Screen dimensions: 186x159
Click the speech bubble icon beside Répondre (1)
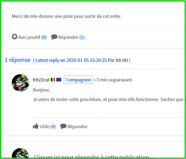[x=54, y=37]
